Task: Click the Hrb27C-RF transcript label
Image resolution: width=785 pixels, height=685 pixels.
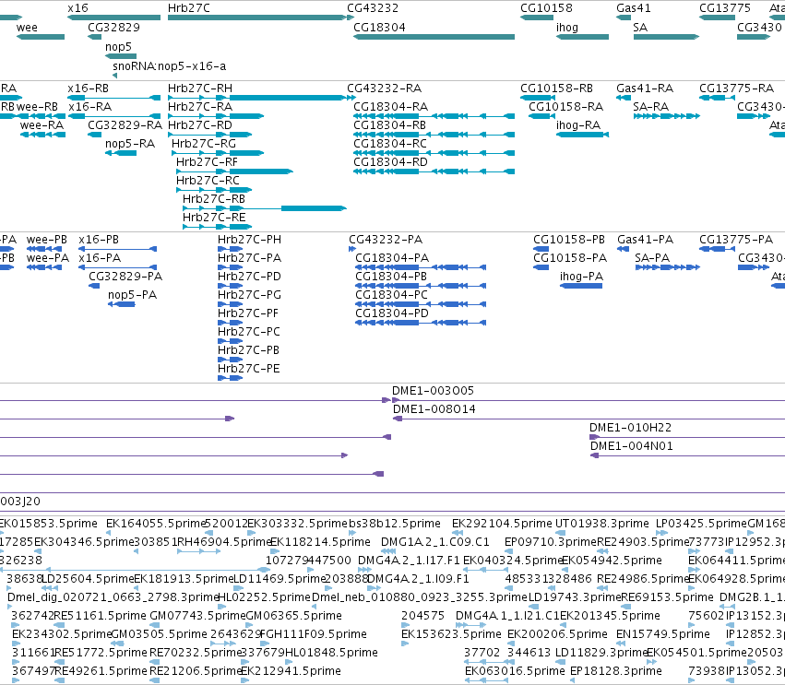Action: 207,162
